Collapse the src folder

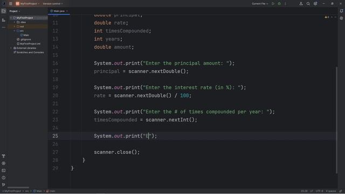[x=15, y=31]
